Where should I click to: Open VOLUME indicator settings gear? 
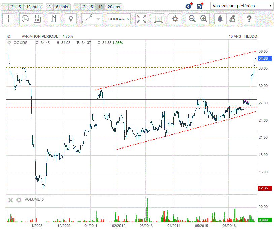pyautogui.click(x=19, y=200)
